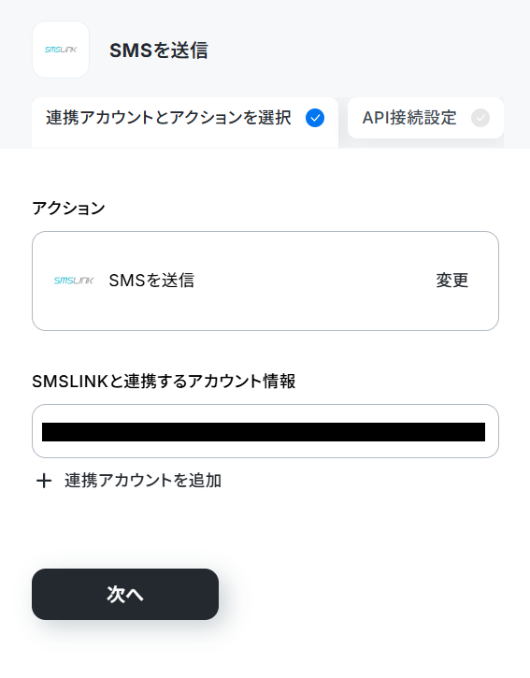Click the SMSを送信 page title

159,50
